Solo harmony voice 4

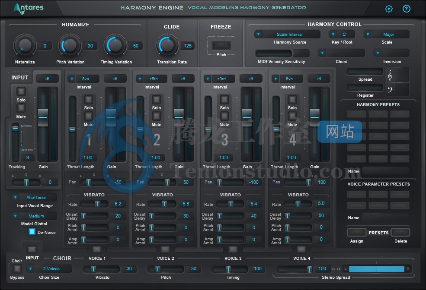coord(292,99)
